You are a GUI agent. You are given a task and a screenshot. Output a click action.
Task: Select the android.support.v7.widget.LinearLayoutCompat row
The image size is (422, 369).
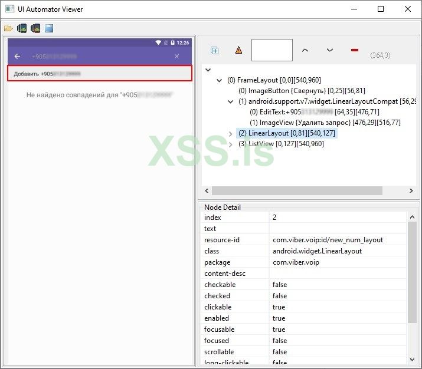click(327, 101)
